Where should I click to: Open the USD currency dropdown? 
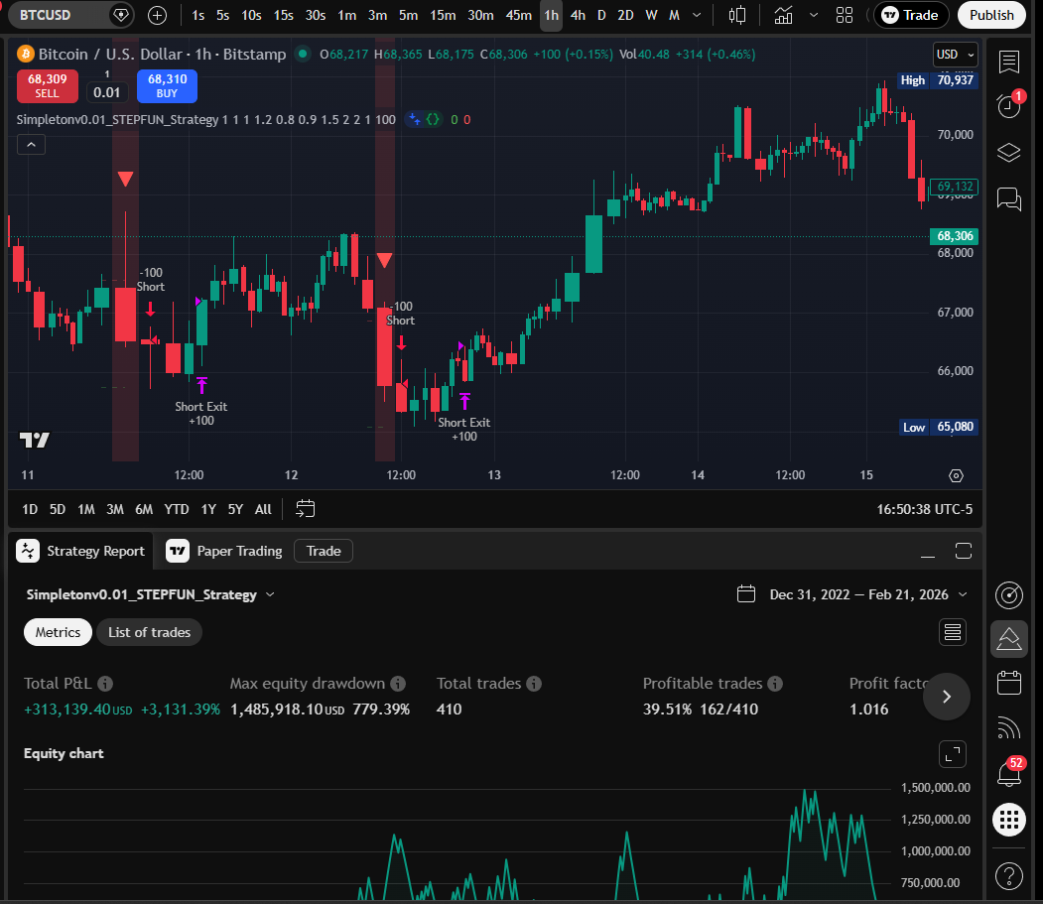pyautogui.click(x=954, y=55)
